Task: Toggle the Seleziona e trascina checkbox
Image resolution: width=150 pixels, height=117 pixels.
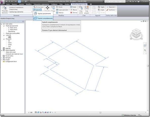Action: [122, 115]
